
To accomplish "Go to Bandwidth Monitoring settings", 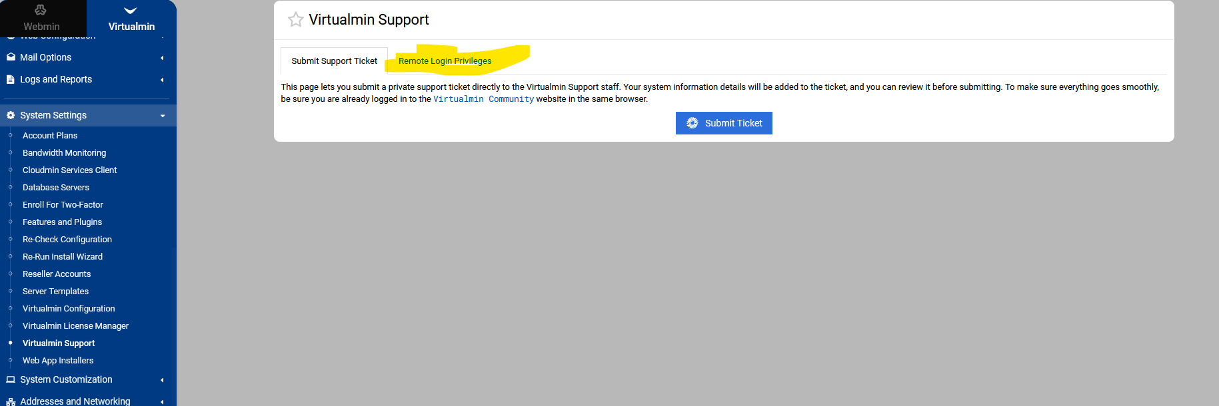I will click(x=64, y=153).
